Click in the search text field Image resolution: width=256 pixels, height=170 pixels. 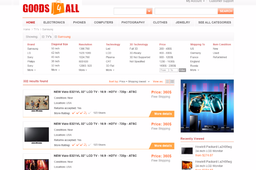(186, 11)
